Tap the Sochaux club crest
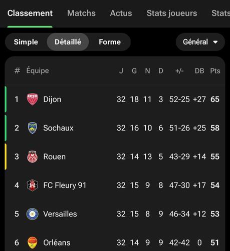230x251 pixels. coord(33,128)
